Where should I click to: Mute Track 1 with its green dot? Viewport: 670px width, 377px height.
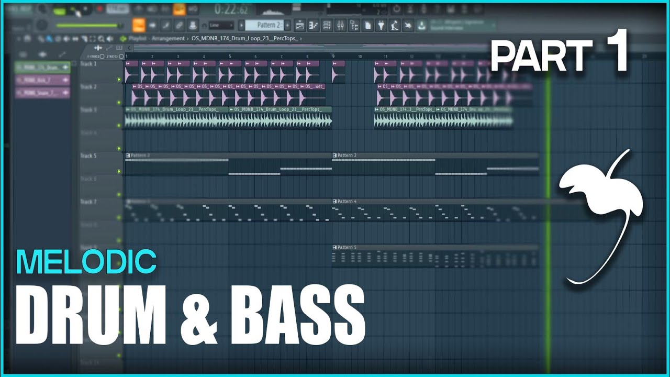pos(119,80)
